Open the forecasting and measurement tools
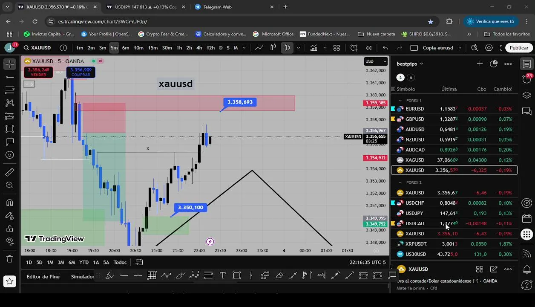 pos(10,116)
